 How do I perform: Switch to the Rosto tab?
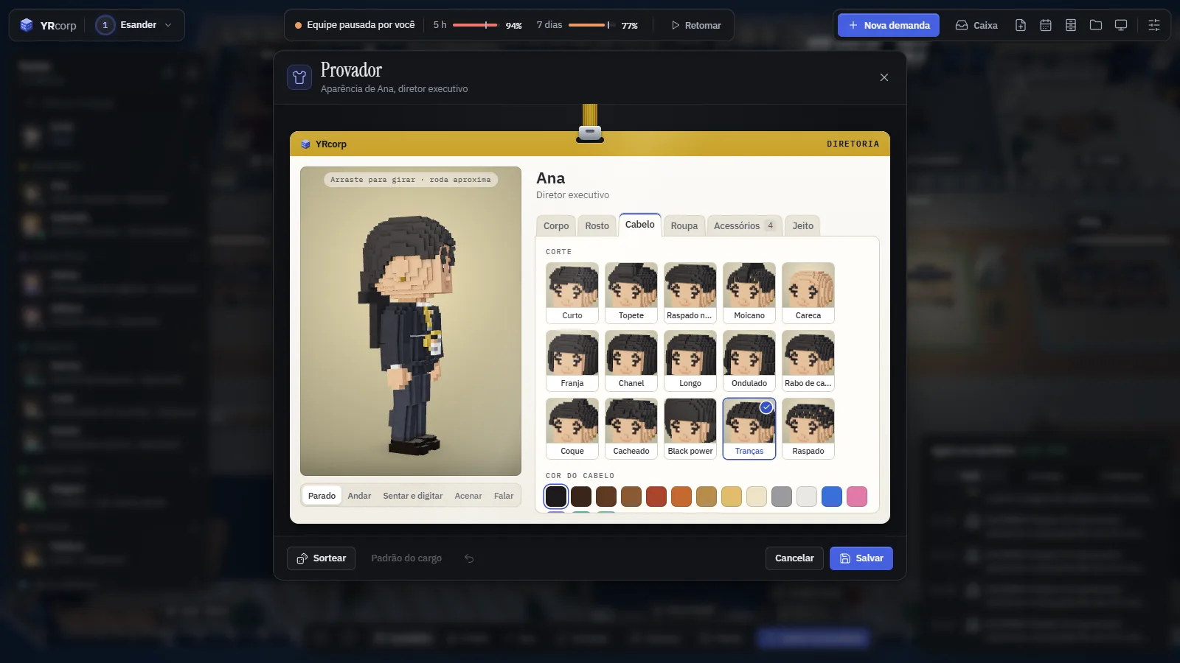tap(597, 226)
